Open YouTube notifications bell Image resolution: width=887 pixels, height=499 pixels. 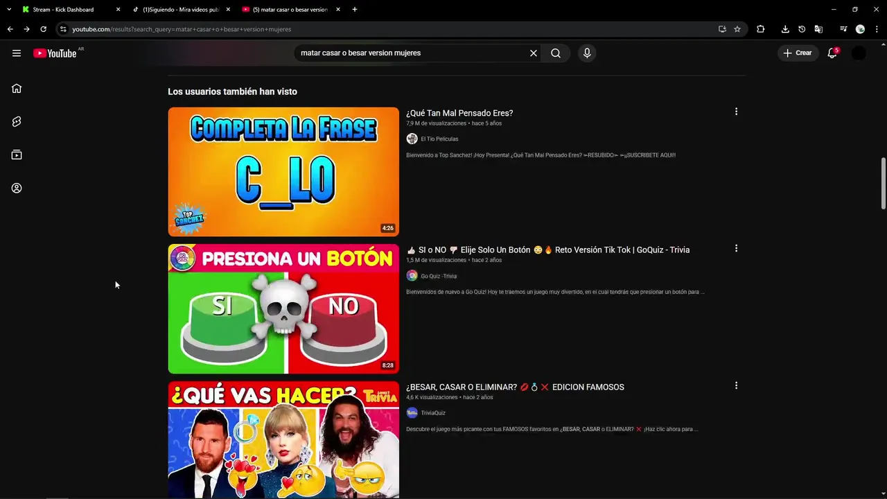click(832, 53)
